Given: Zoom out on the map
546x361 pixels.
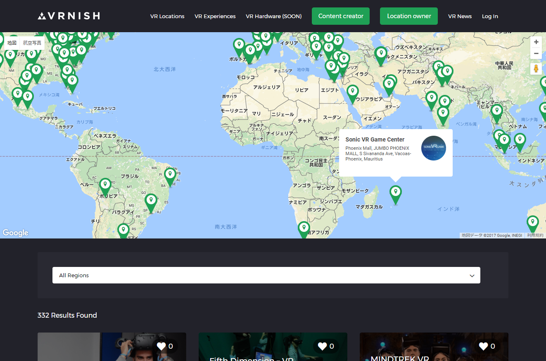Looking at the screenshot, I should pyautogui.click(x=536, y=54).
